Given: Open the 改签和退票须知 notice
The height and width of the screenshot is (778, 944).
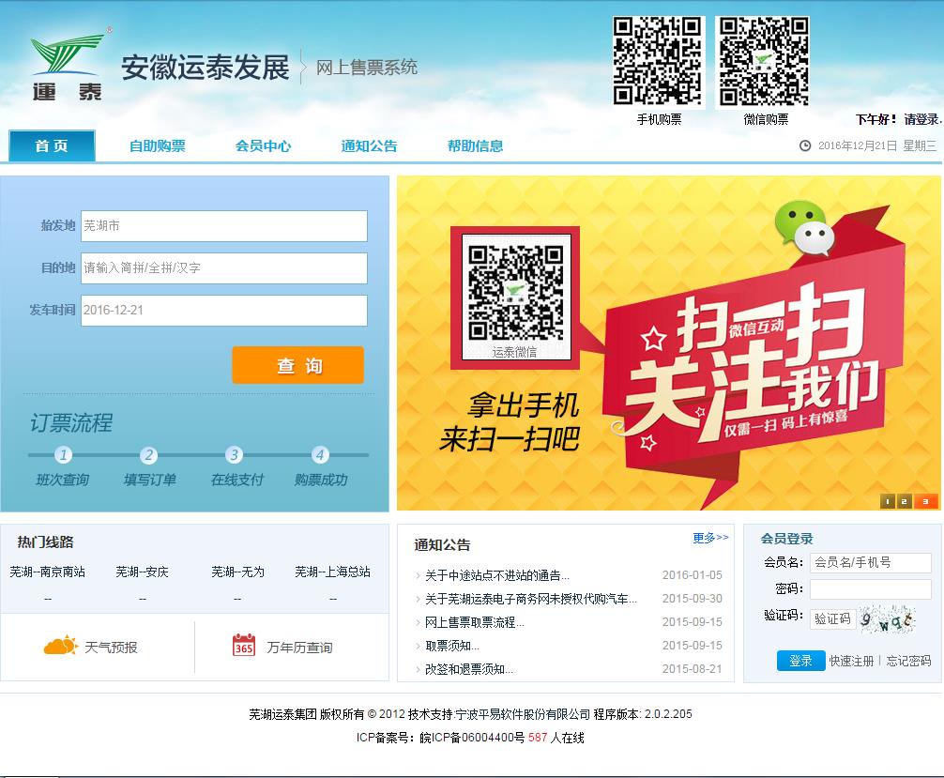Looking at the screenshot, I should pos(469,669).
